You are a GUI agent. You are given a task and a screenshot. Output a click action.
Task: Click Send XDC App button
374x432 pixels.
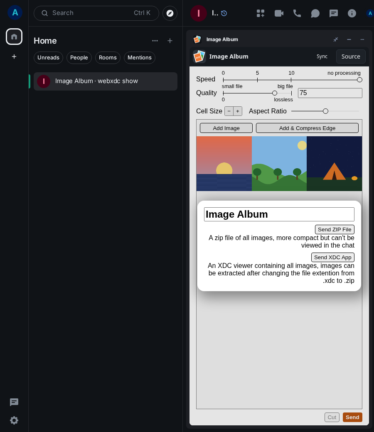tap(333, 257)
